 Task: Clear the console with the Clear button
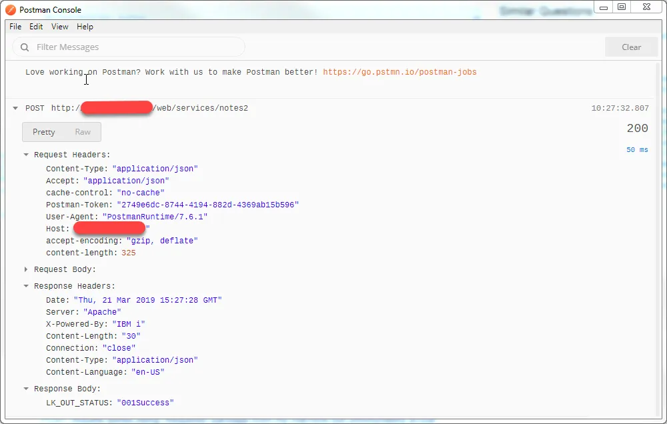click(631, 47)
